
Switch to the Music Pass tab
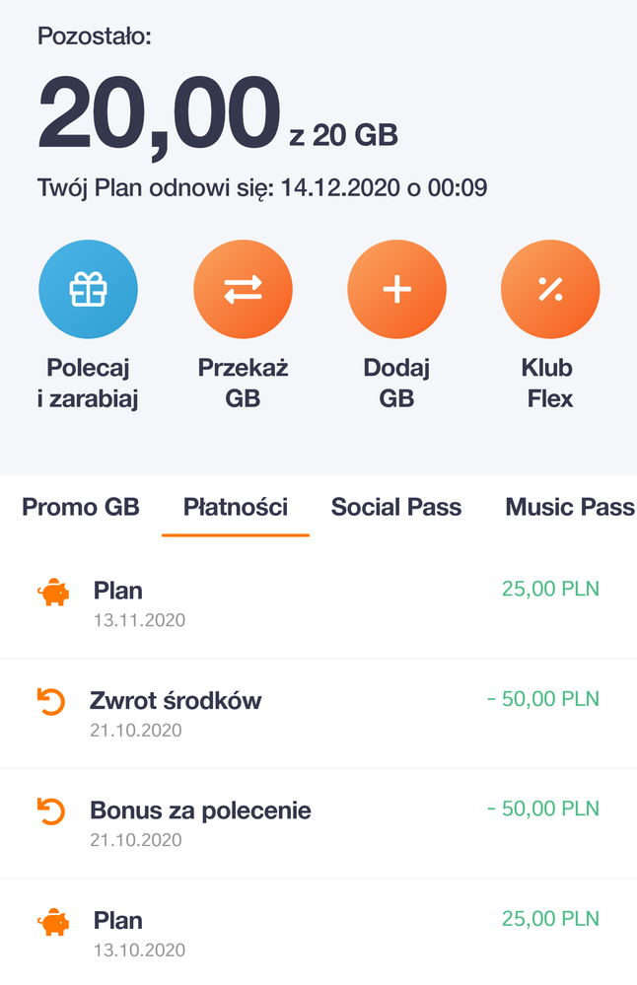570,508
